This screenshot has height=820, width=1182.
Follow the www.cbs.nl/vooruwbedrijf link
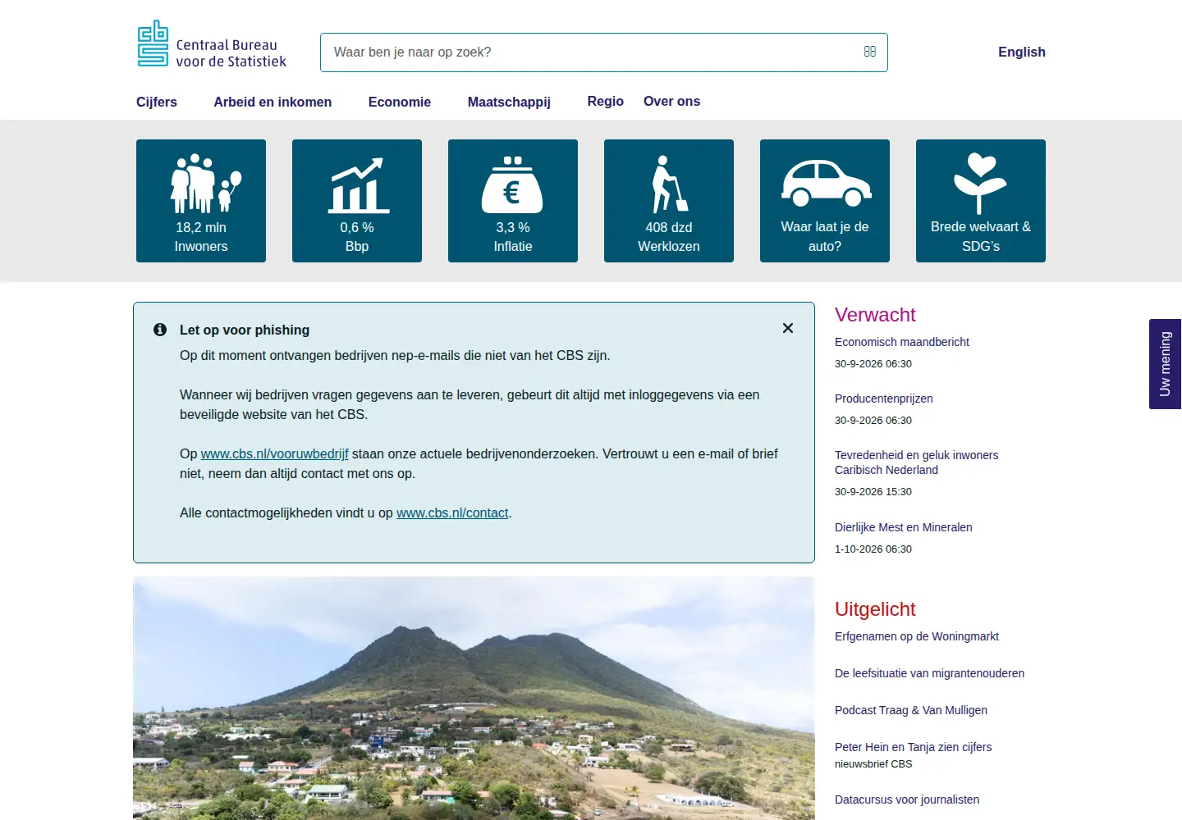(x=275, y=453)
